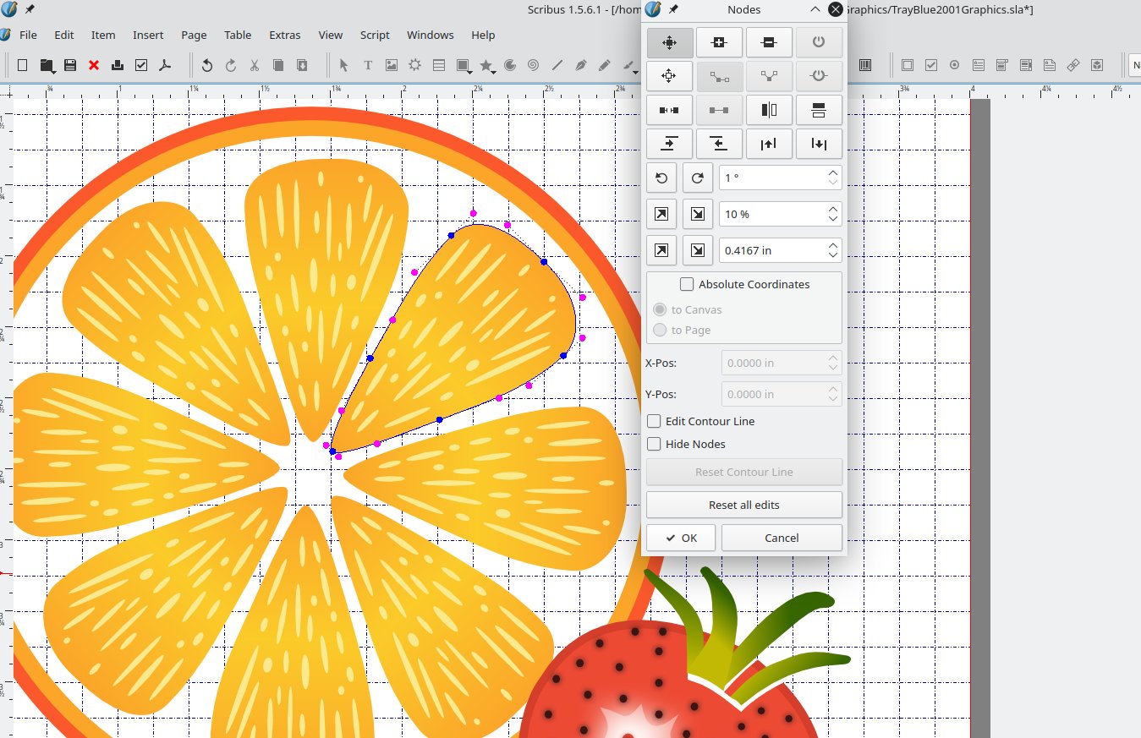This screenshot has width=1141, height=738.
Task: Click Shear Path Up button
Action: coord(769,144)
